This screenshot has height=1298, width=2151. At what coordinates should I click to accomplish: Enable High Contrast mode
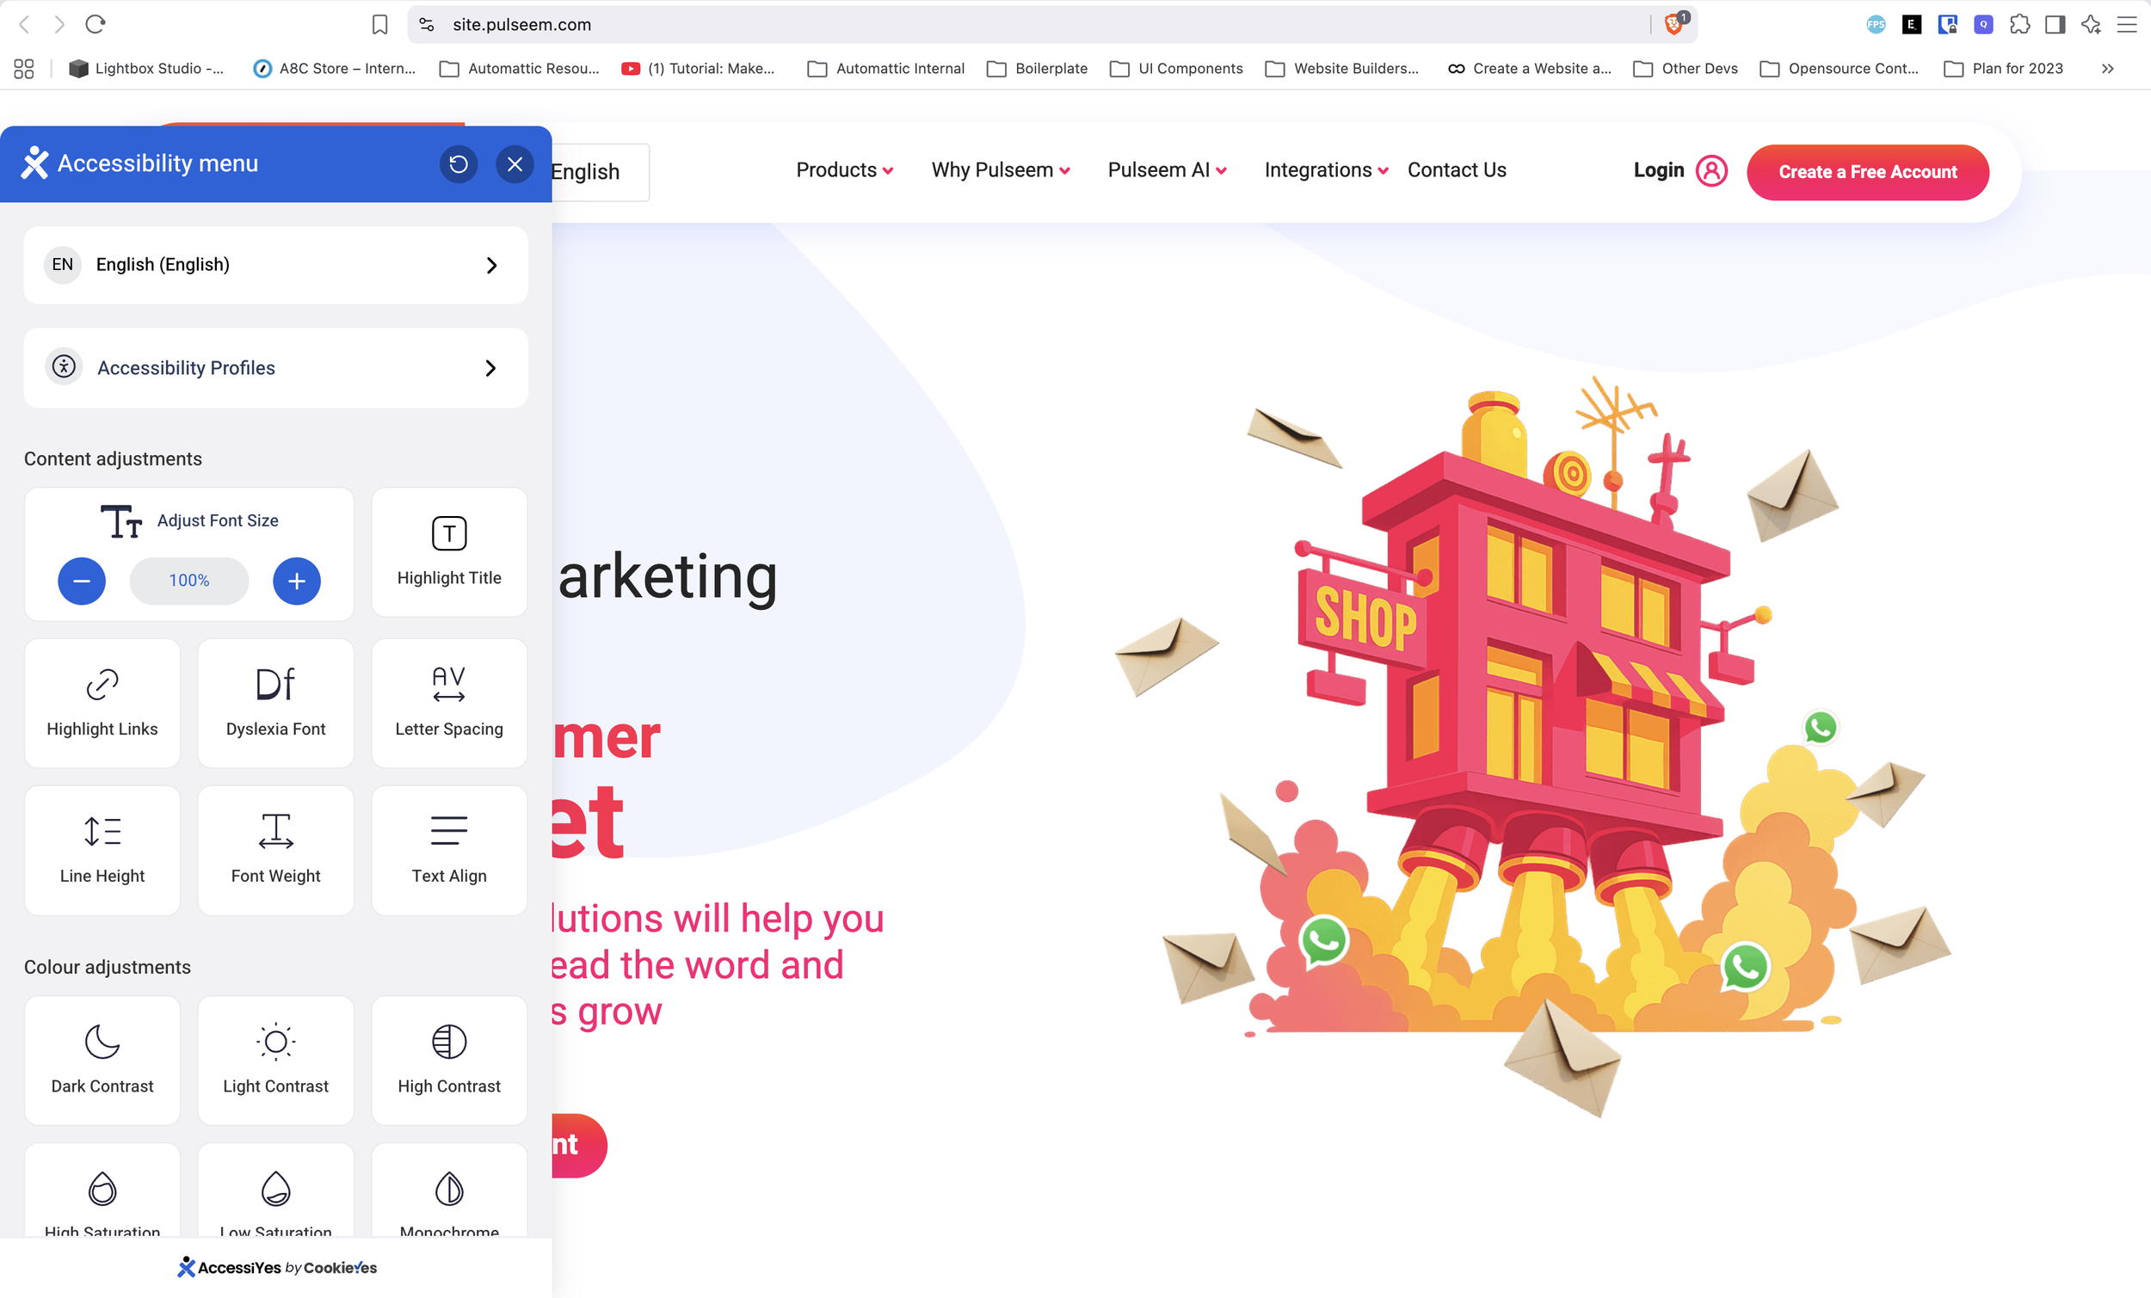pyautogui.click(x=450, y=1061)
